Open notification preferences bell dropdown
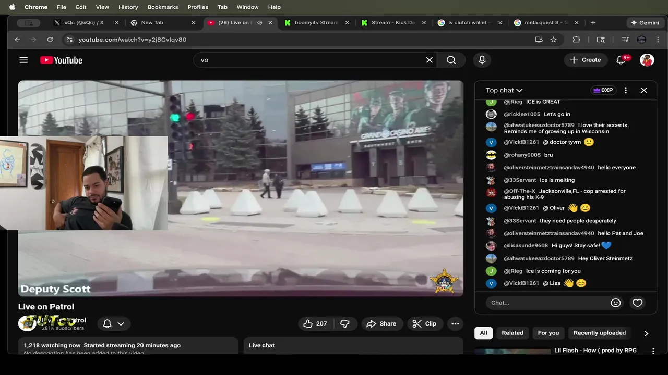Viewport: 668px width, 375px height. point(114,323)
